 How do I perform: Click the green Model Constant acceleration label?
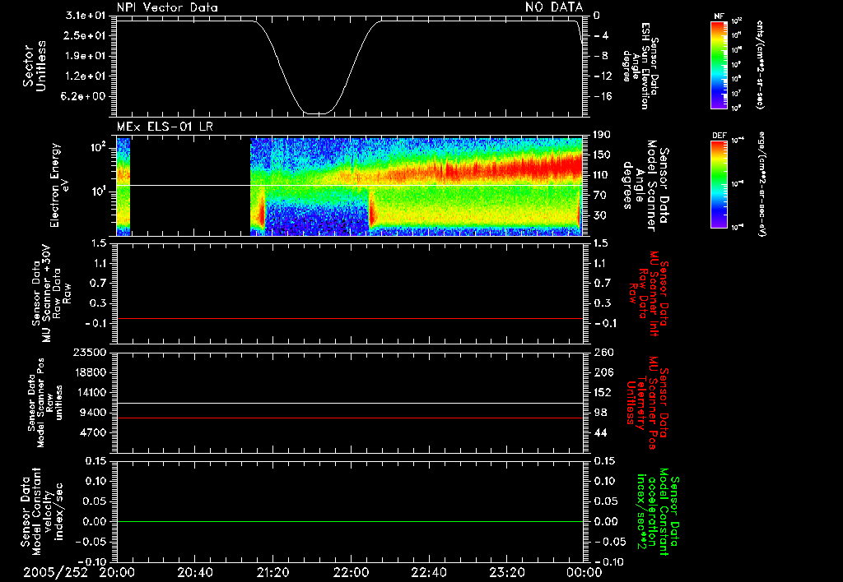(x=658, y=513)
